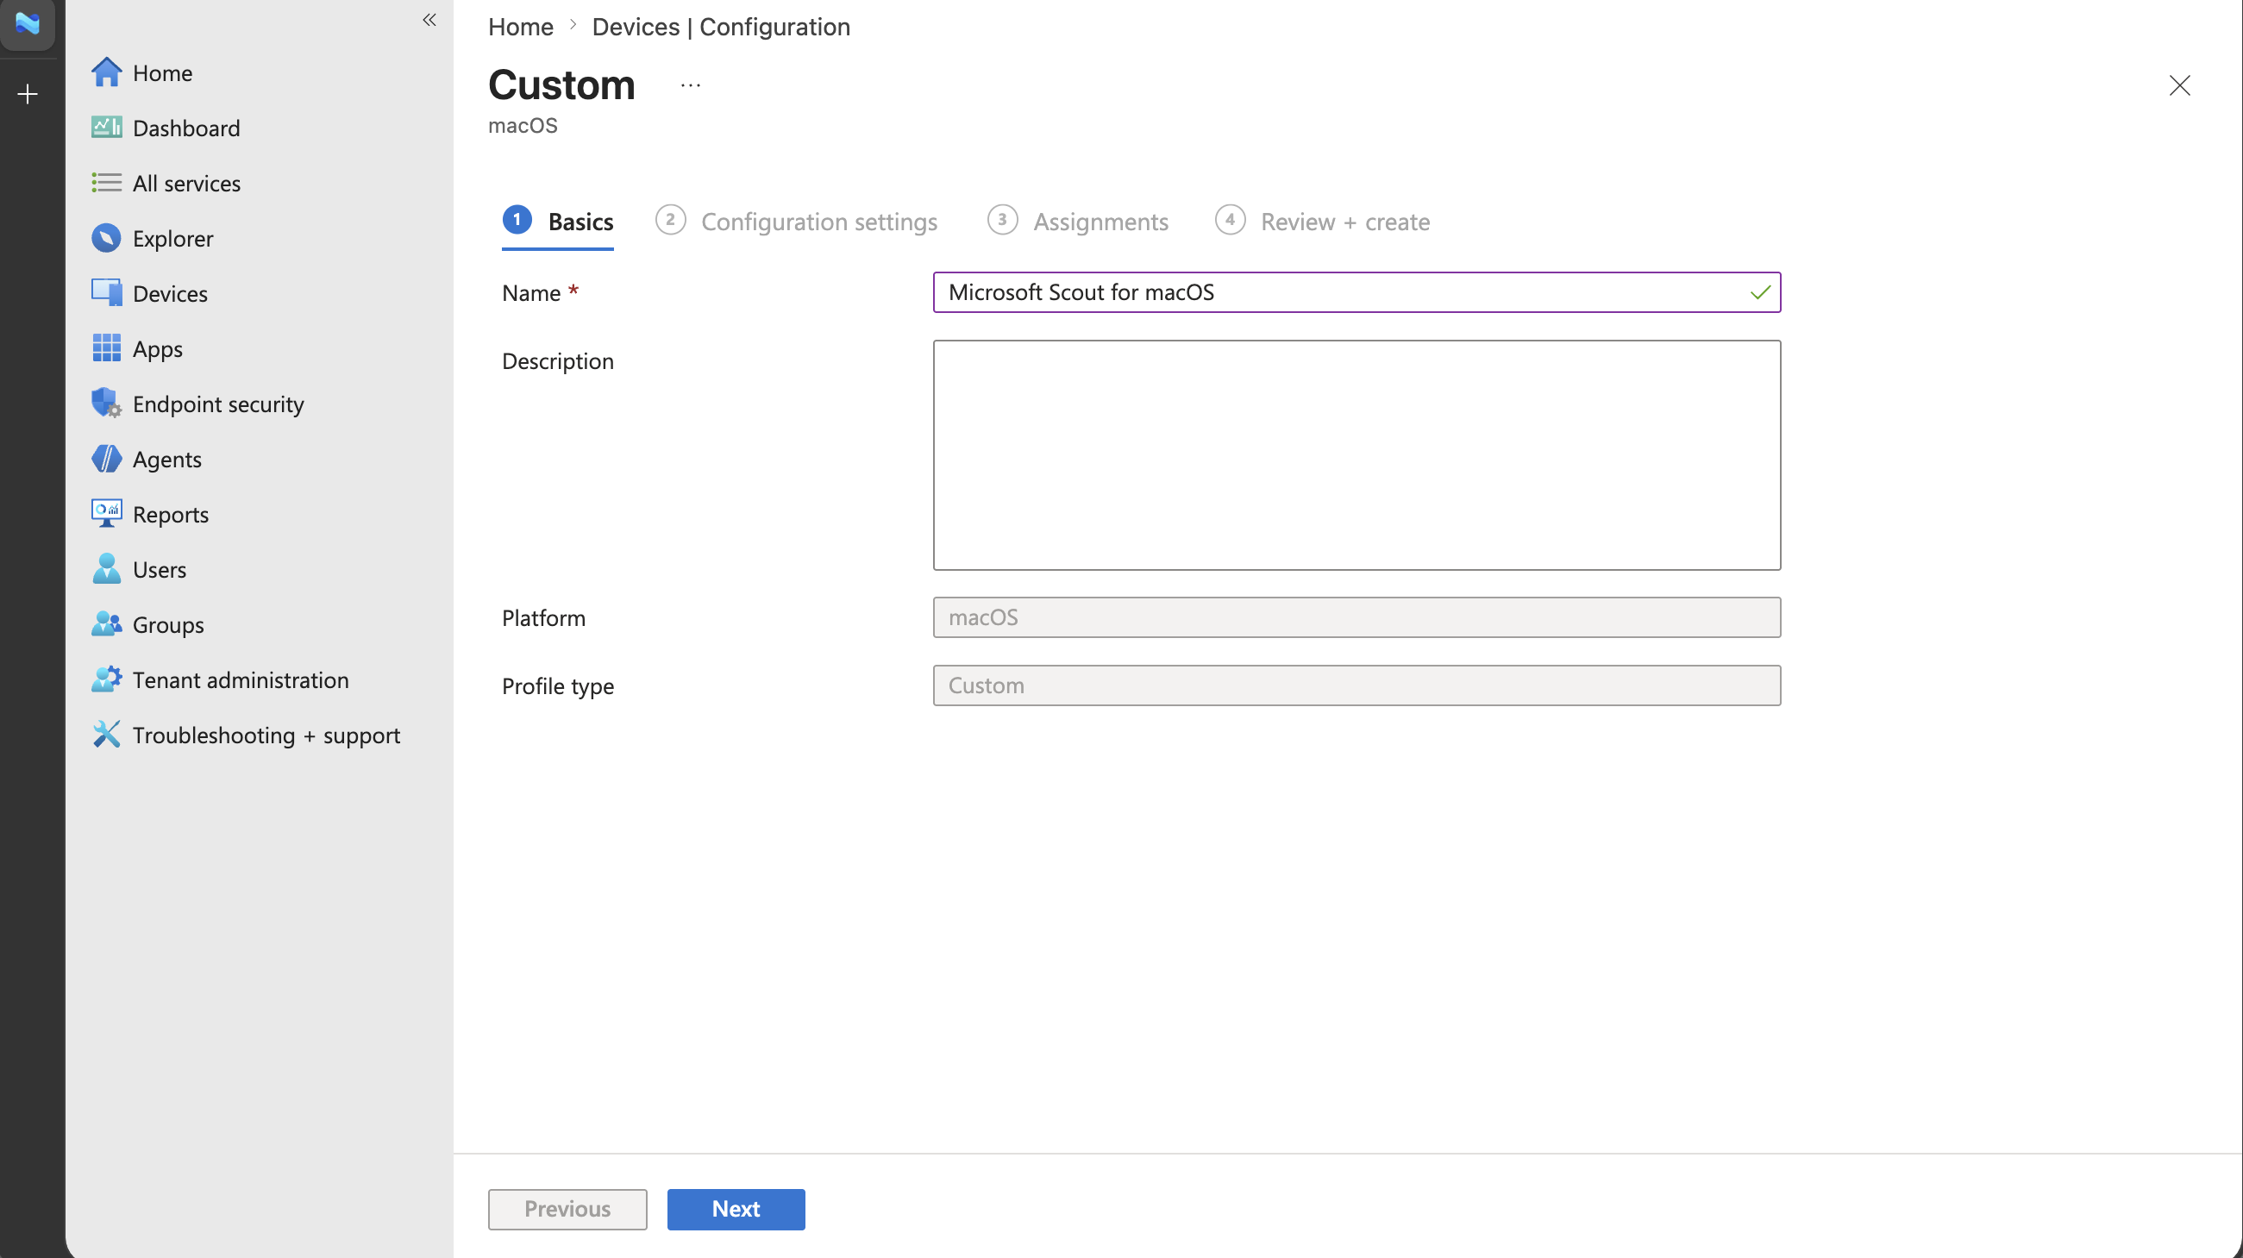Click the Previous button

point(567,1209)
